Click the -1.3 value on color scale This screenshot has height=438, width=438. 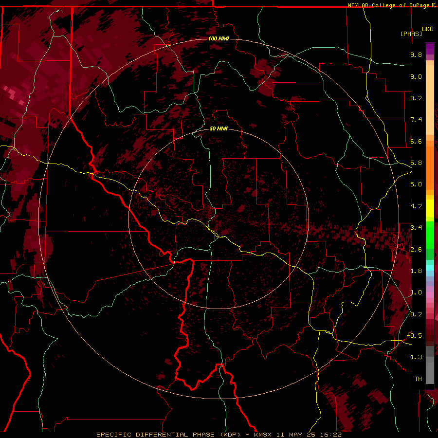tap(414, 357)
